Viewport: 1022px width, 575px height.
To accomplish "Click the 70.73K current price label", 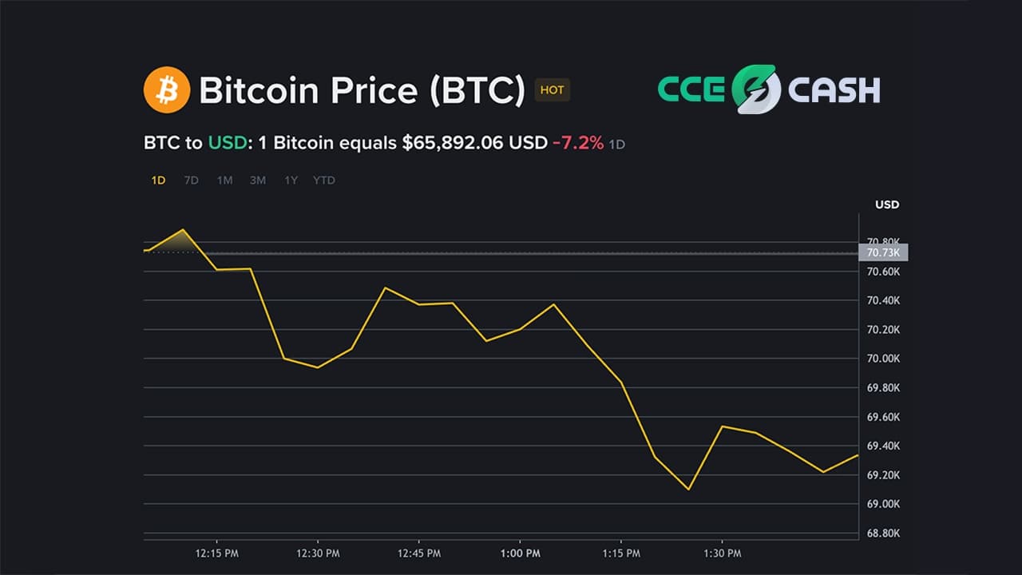I will 882,253.
